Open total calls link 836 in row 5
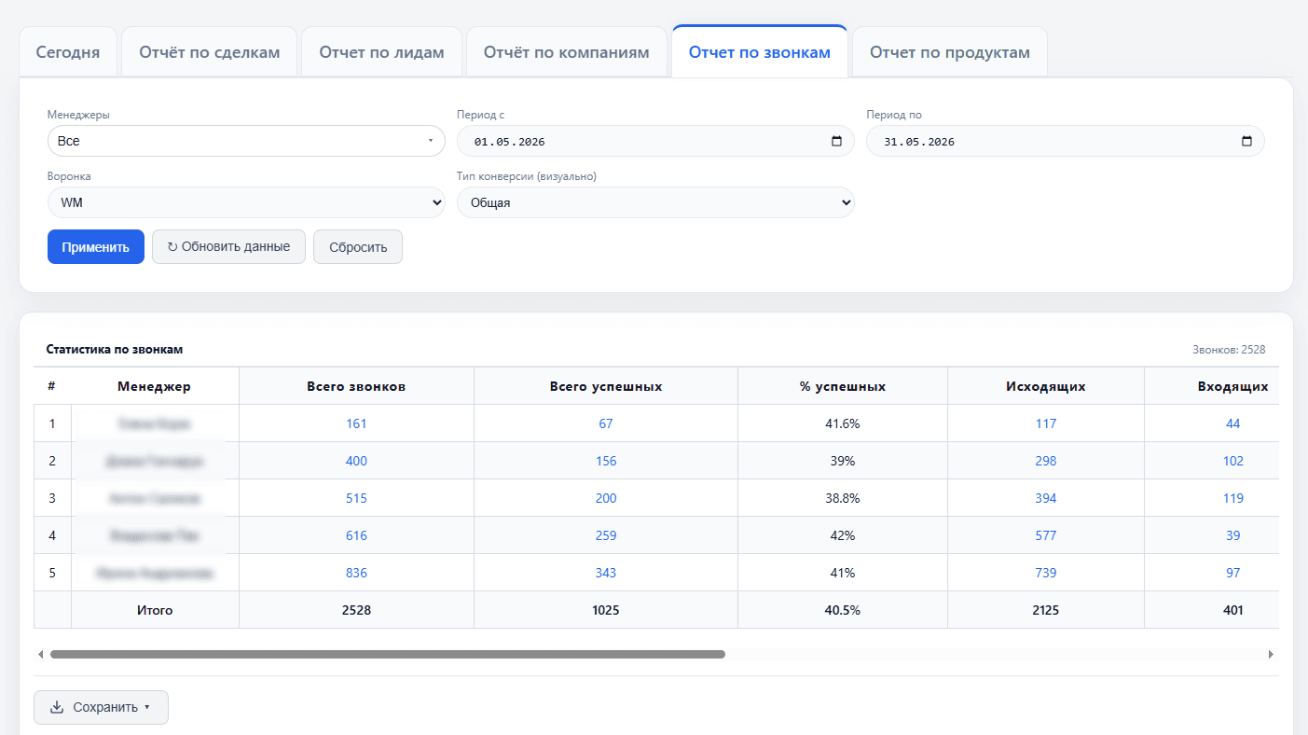The image size is (1308, 735). [x=356, y=573]
